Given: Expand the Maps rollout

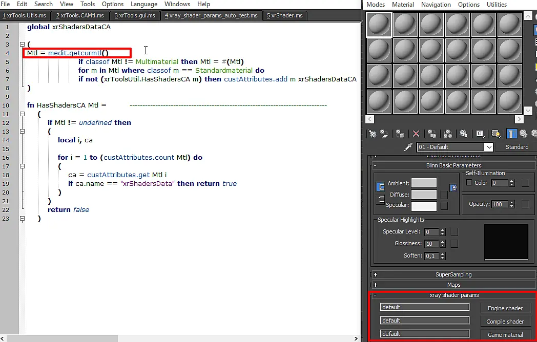Looking at the screenshot, I should [453, 285].
